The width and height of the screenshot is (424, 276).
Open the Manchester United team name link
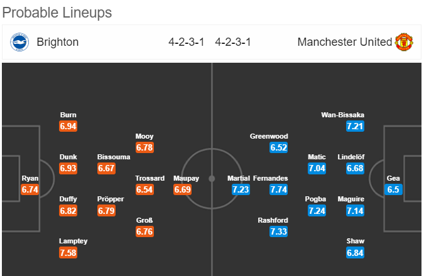pyautogui.click(x=344, y=42)
